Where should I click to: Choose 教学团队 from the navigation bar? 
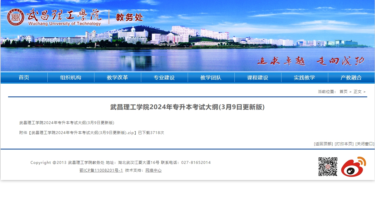pyautogui.click(x=211, y=77)
